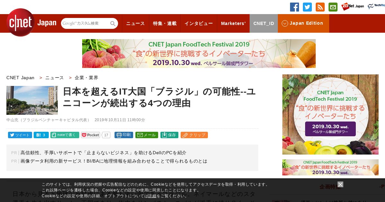The height and width of the screenshot is (202, 385).
Task: Open the インタビュー menu item
Action: coord(199,23)
